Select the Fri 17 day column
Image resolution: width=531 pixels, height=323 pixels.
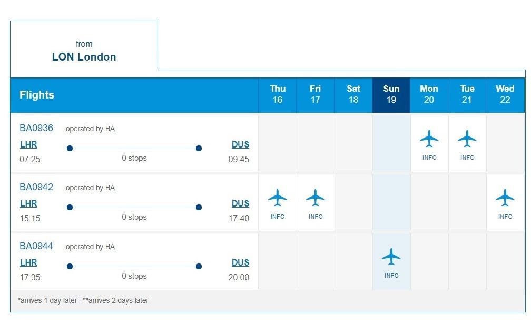click(x=315, y=94)
